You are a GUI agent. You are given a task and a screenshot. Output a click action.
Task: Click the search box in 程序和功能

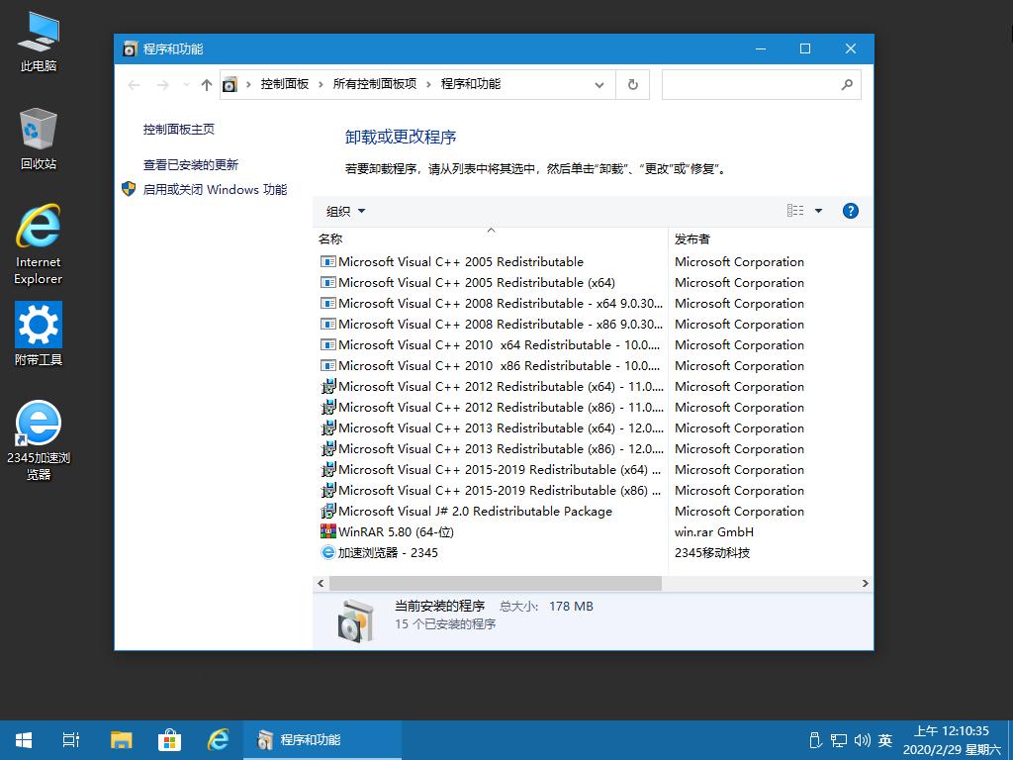tap(761, 85)
